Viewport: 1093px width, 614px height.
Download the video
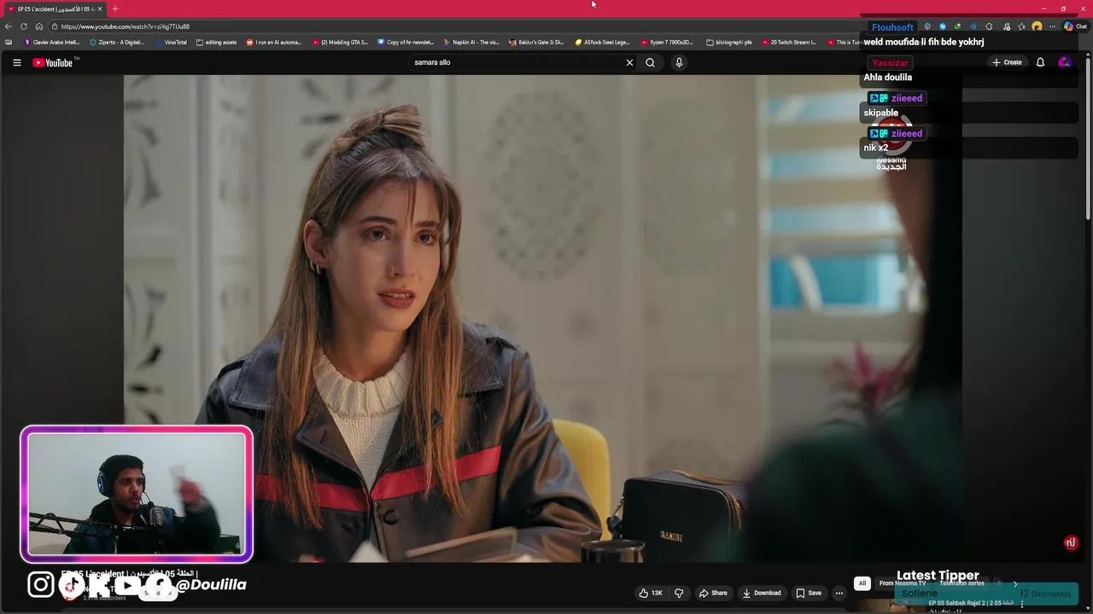click(x=761, y=593)
